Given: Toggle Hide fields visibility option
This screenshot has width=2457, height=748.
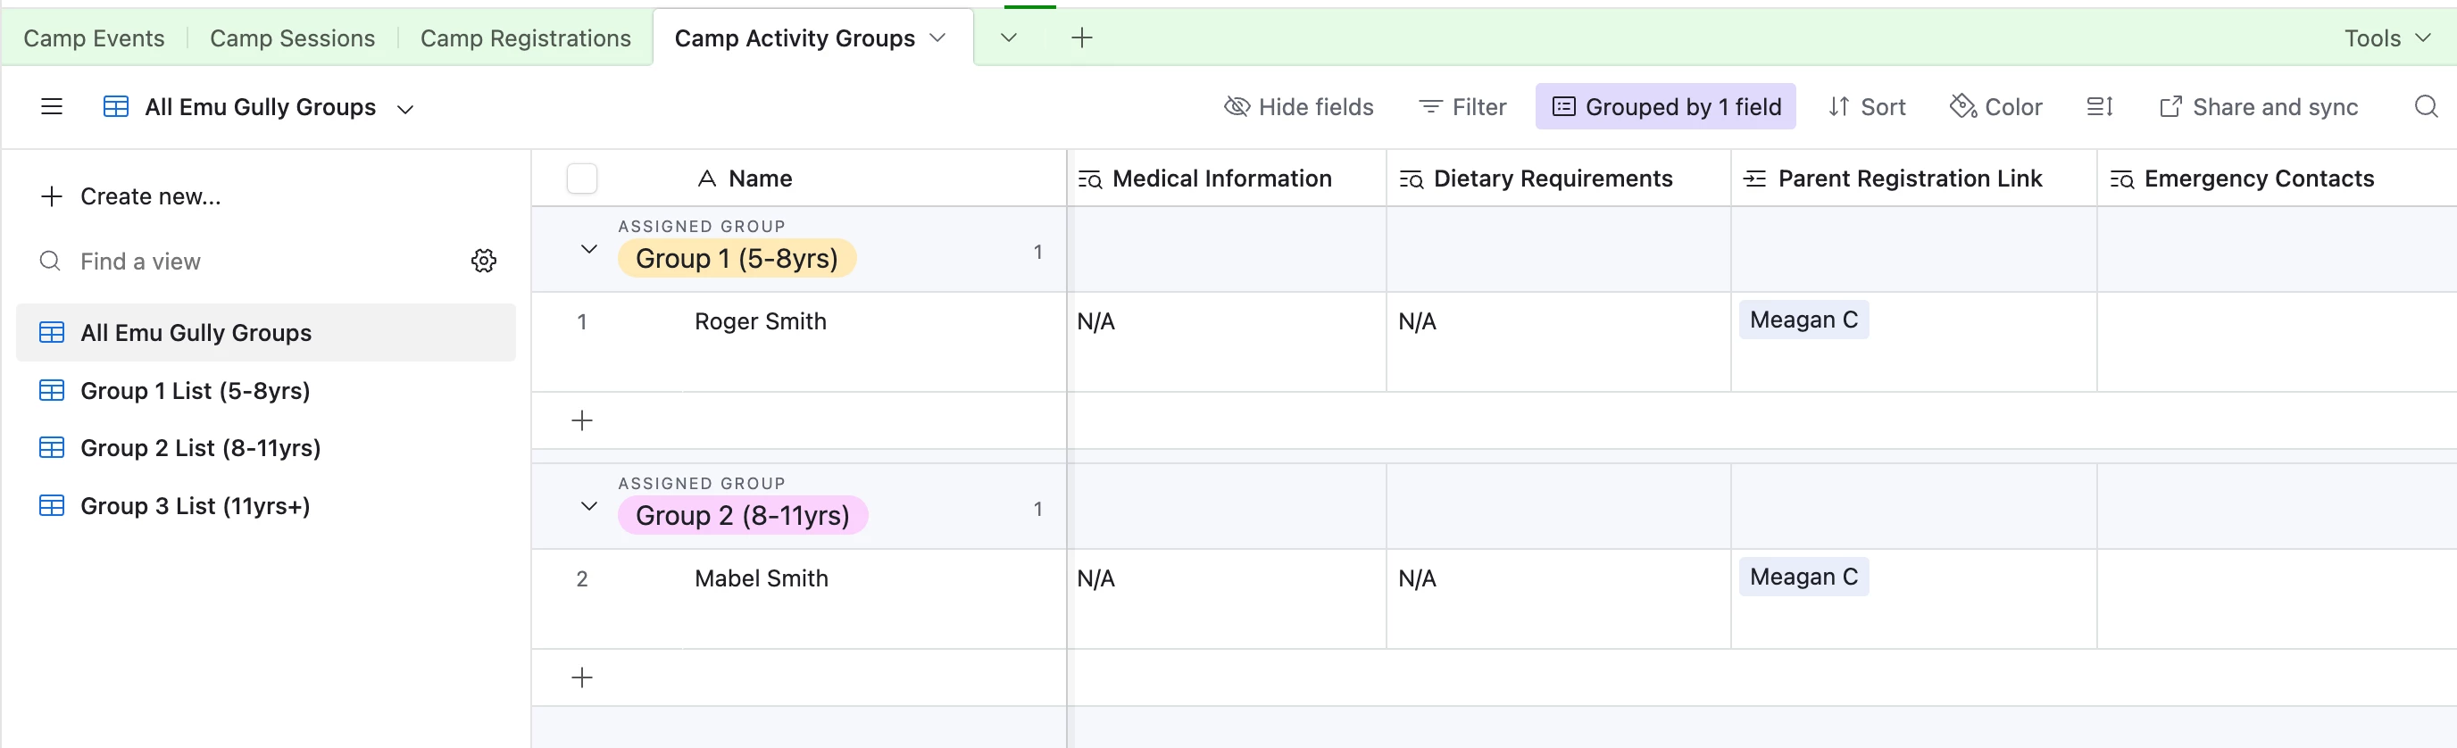Looking at the screenshot, I should [x=1298, y=107].
